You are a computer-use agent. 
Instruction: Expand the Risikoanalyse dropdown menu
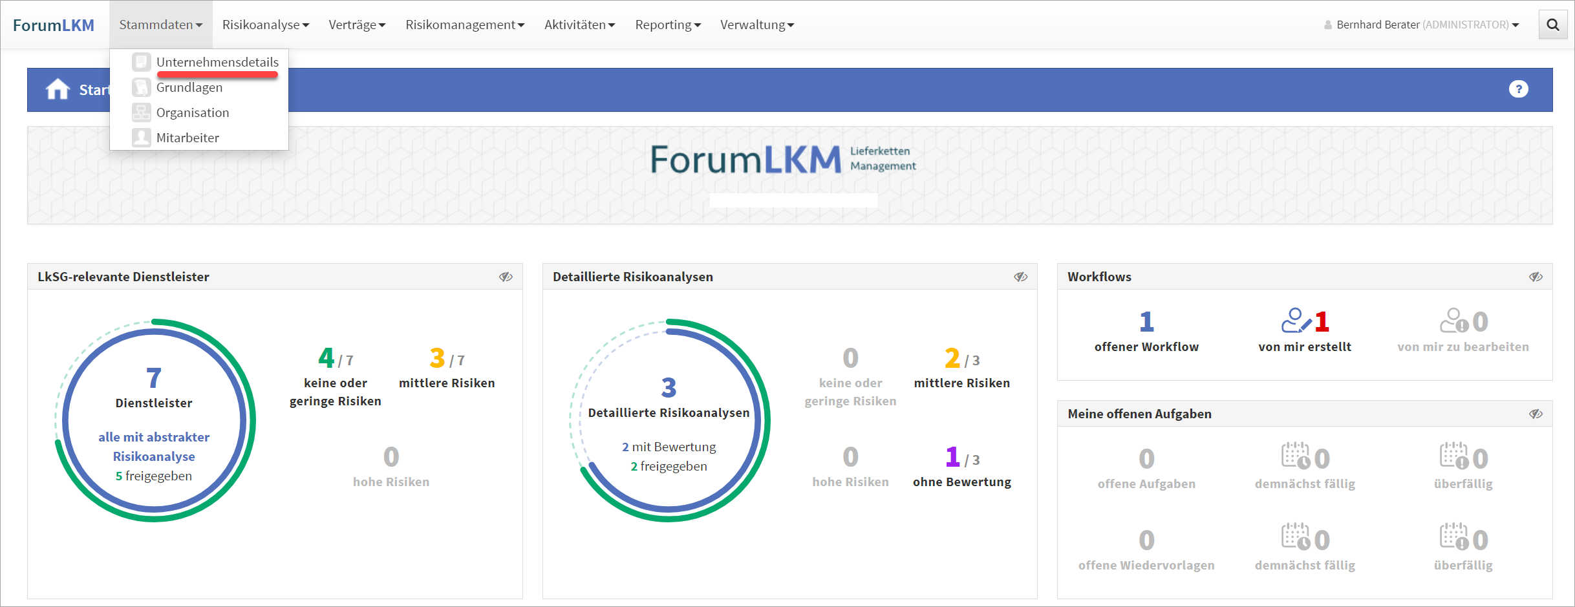point(265,25)
